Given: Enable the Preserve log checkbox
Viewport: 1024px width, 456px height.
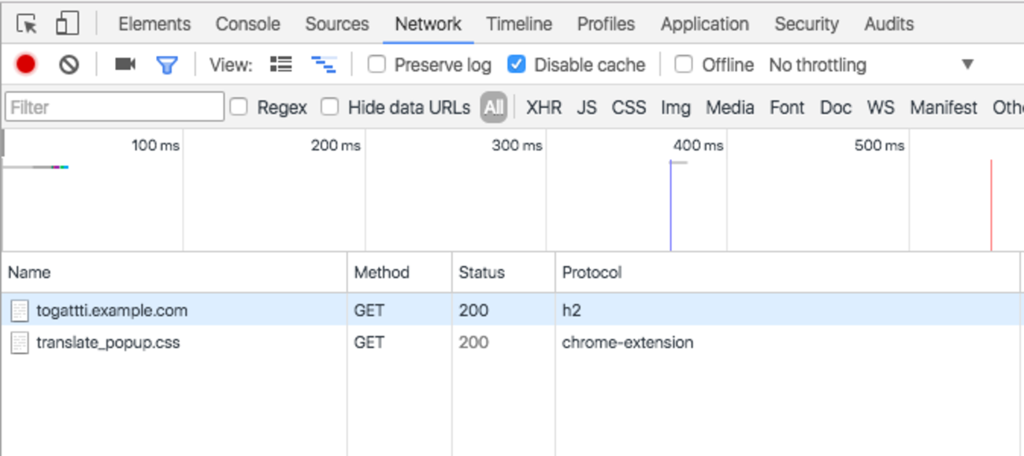Looking at the screenshot, I should click(x=377, y=65).
